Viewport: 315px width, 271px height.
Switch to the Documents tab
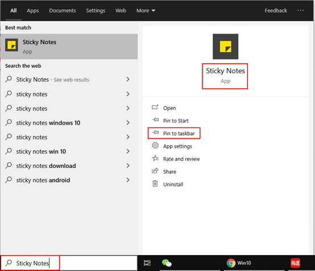[x=63, y=10]
